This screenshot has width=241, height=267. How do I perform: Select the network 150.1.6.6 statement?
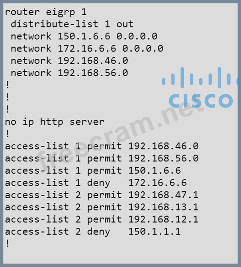point(84,36)
